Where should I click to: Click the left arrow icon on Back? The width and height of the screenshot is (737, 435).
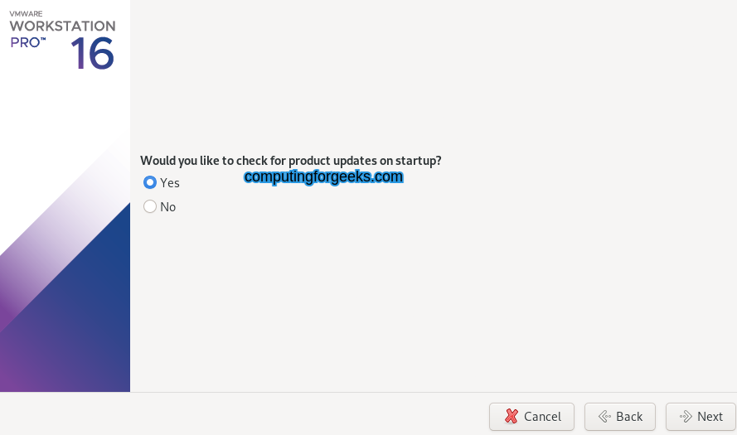click(x=605, y=417)
